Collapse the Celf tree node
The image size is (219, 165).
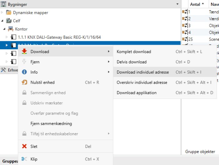coord(3,21)
